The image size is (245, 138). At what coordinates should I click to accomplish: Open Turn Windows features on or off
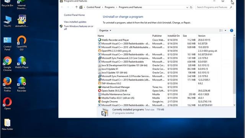point(78,28)
